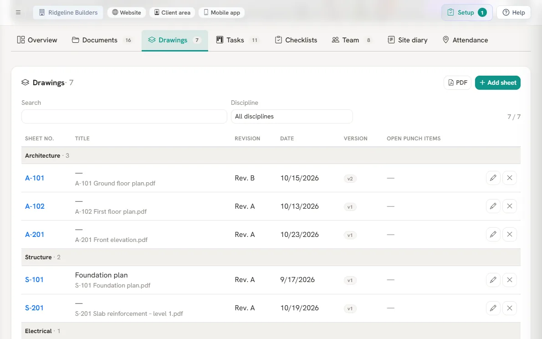Open the Client area button
The width and height of the screenshot is (542, 339).
click(x=172, y=12)
